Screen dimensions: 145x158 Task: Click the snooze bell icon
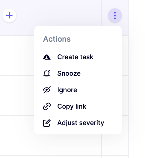click(x=47, y=74)
